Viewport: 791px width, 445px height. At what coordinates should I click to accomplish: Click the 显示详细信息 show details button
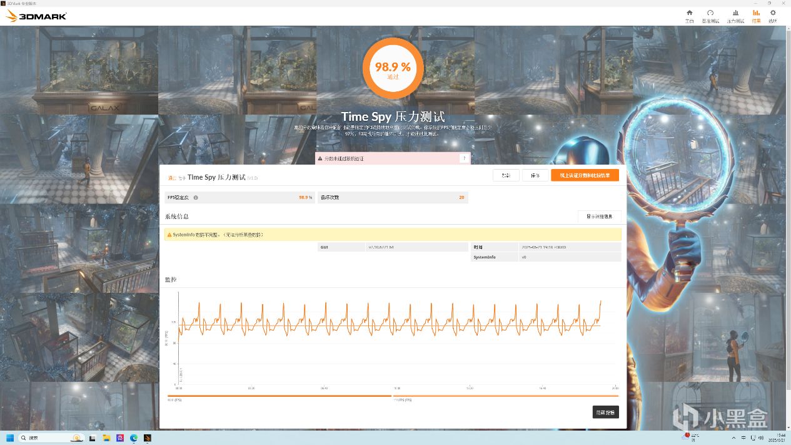[x=599, y=217]
